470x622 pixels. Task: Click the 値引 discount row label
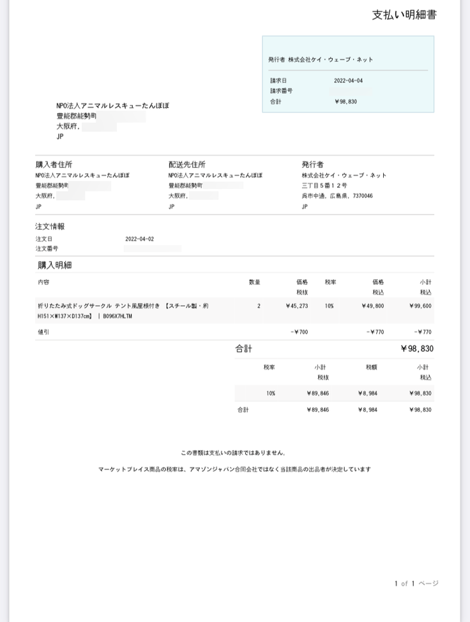[43, 332]
